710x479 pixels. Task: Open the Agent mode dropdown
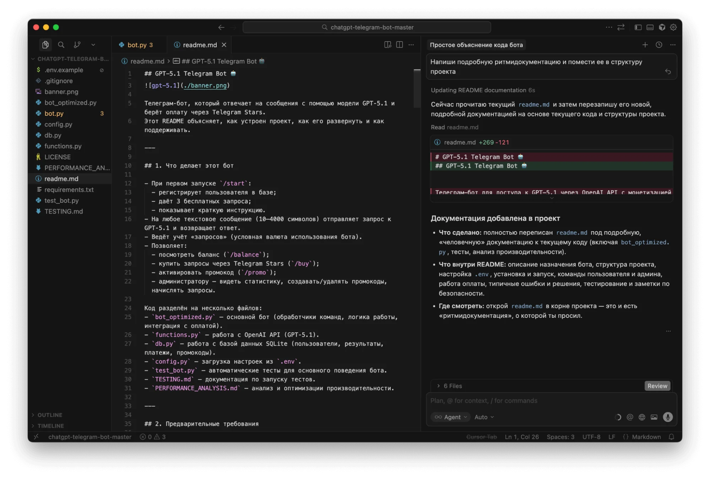pos(451,417)
